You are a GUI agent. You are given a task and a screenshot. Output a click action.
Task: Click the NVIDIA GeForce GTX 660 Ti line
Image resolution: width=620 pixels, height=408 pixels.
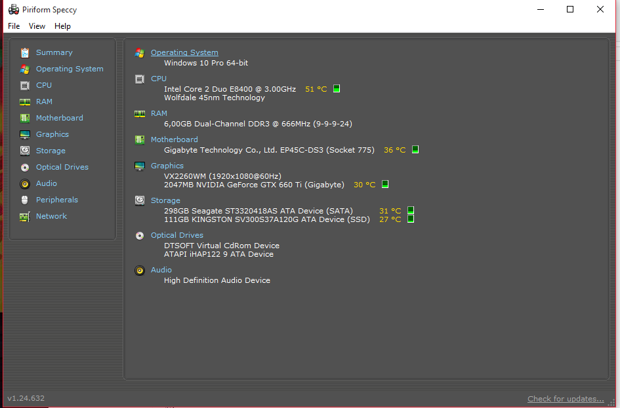point(255,185)
